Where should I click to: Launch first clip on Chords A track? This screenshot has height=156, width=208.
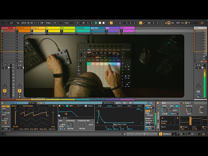17,31
